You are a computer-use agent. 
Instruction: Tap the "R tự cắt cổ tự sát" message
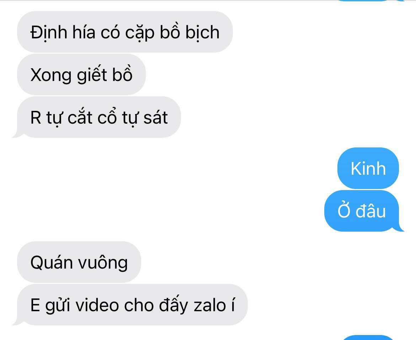pos(97,117)
